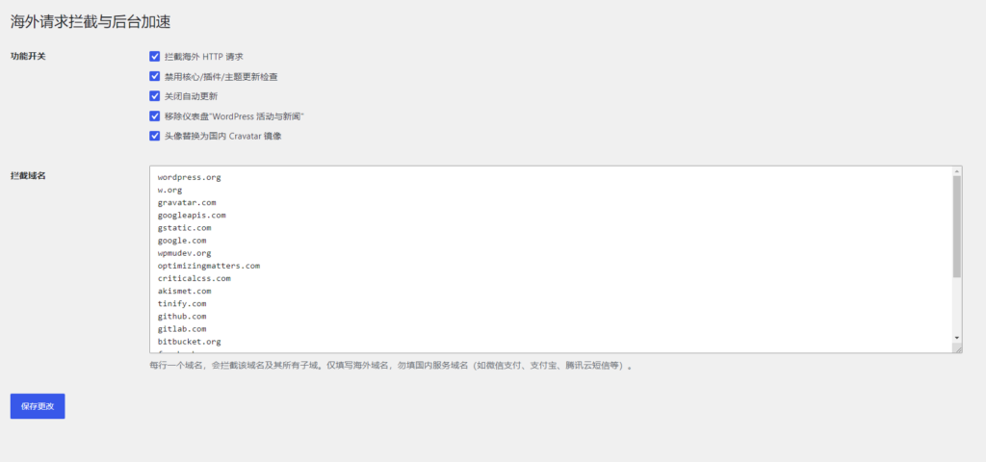The width and height of the screenshot is (986, 462).
Task: Click the google.com domain line
Action: click(x=182, y=240)
